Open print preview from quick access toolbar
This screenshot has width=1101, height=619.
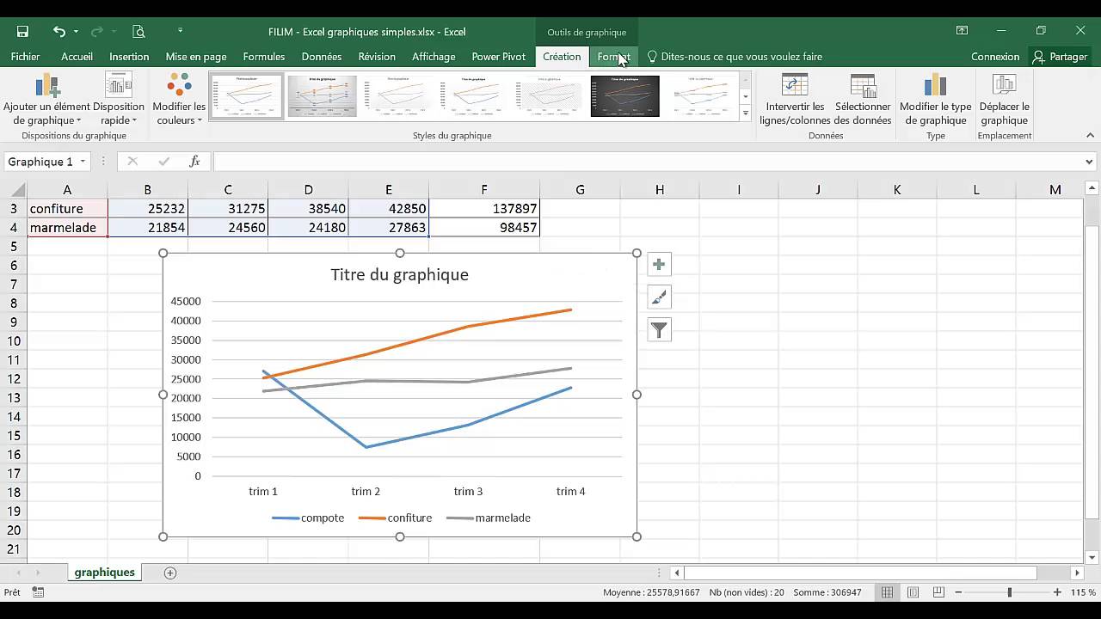point(138,32)
